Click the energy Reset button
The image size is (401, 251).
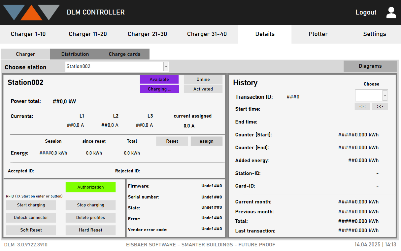[x=172, y=141]
